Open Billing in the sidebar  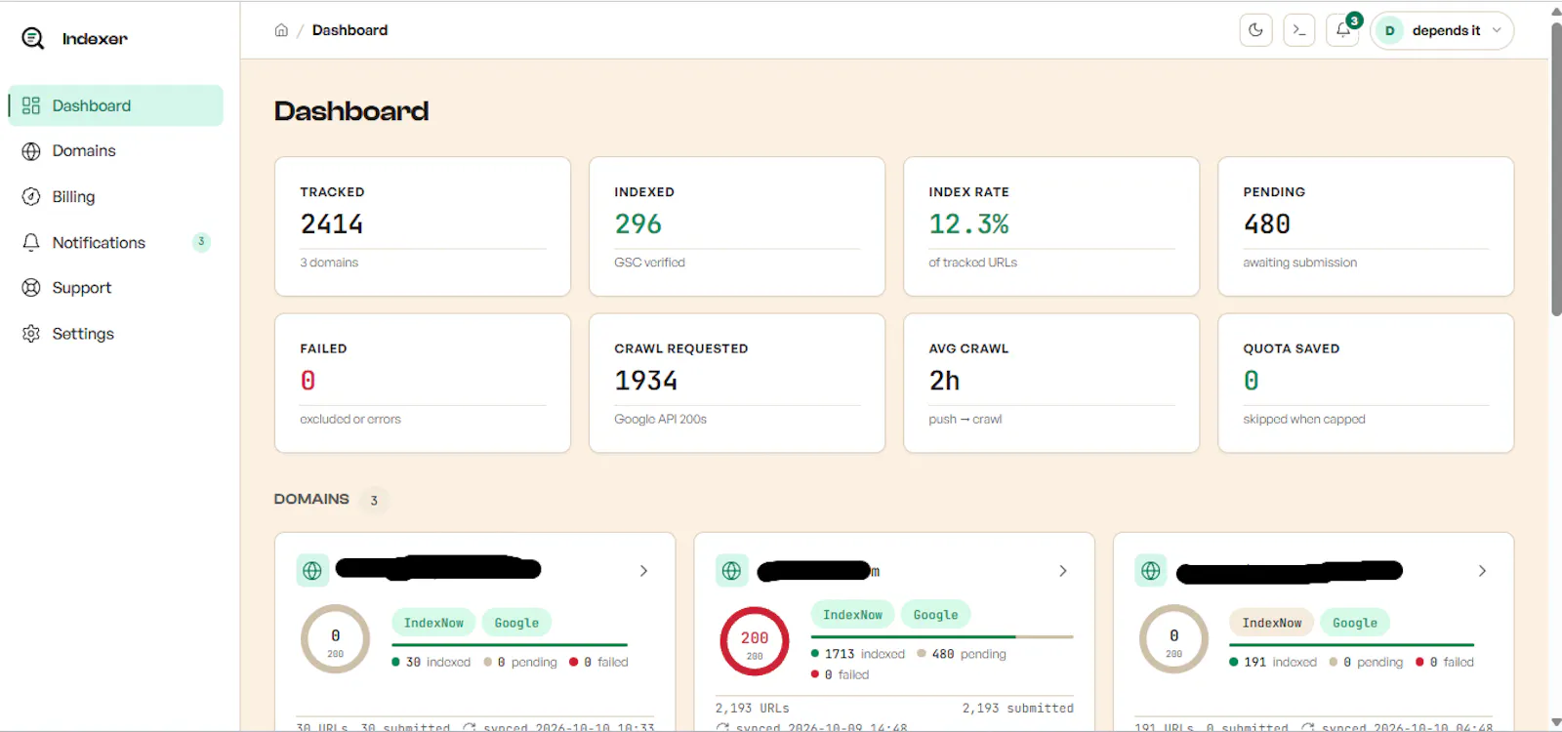tap(116, 196)
